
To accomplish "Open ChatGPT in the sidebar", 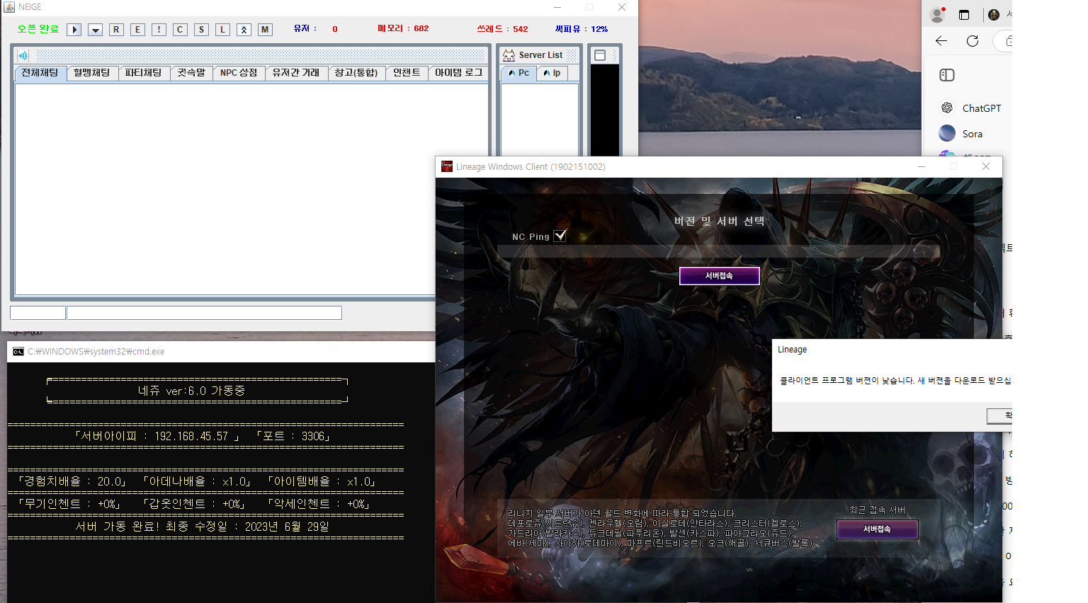I will click(970, 108).
